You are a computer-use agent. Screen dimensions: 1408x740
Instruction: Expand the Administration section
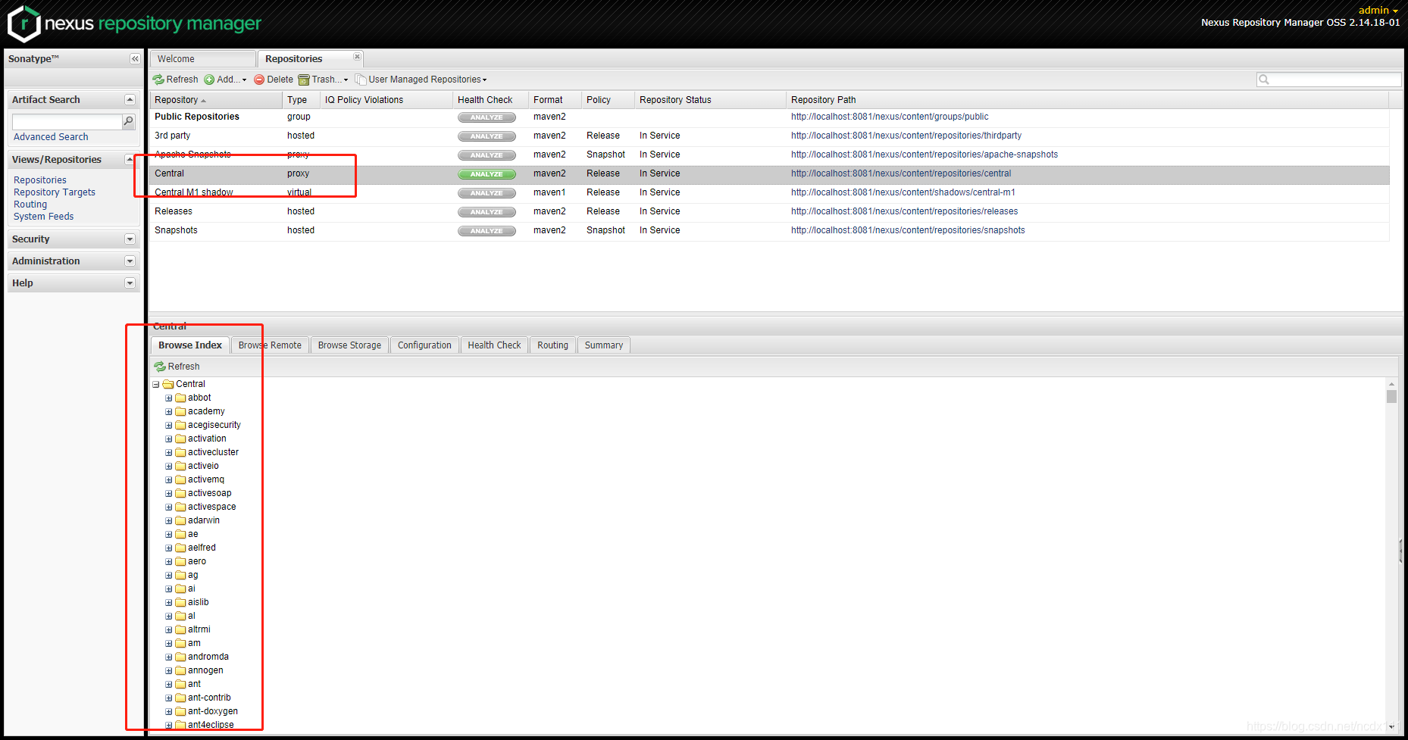tap(130, 261)
